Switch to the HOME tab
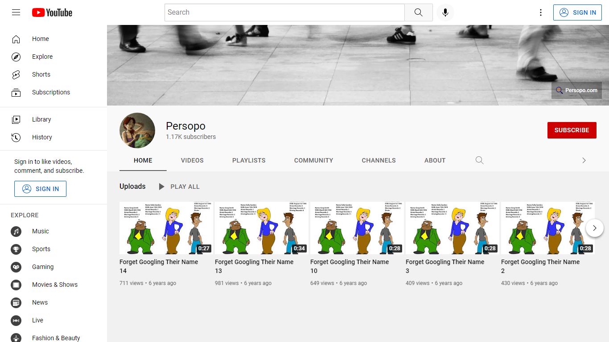The height and width of the screenshot is (342, 609). [143, 160]
